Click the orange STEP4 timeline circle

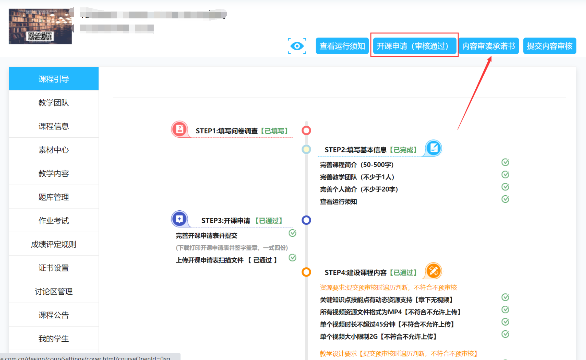(x=306, y=272)
